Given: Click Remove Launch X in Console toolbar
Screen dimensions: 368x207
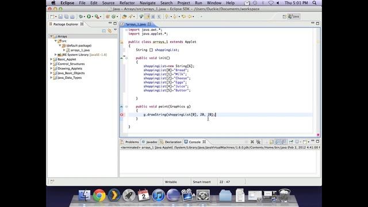Looking at the screenshot, I should pyautogui.click(x=252, y=142).
